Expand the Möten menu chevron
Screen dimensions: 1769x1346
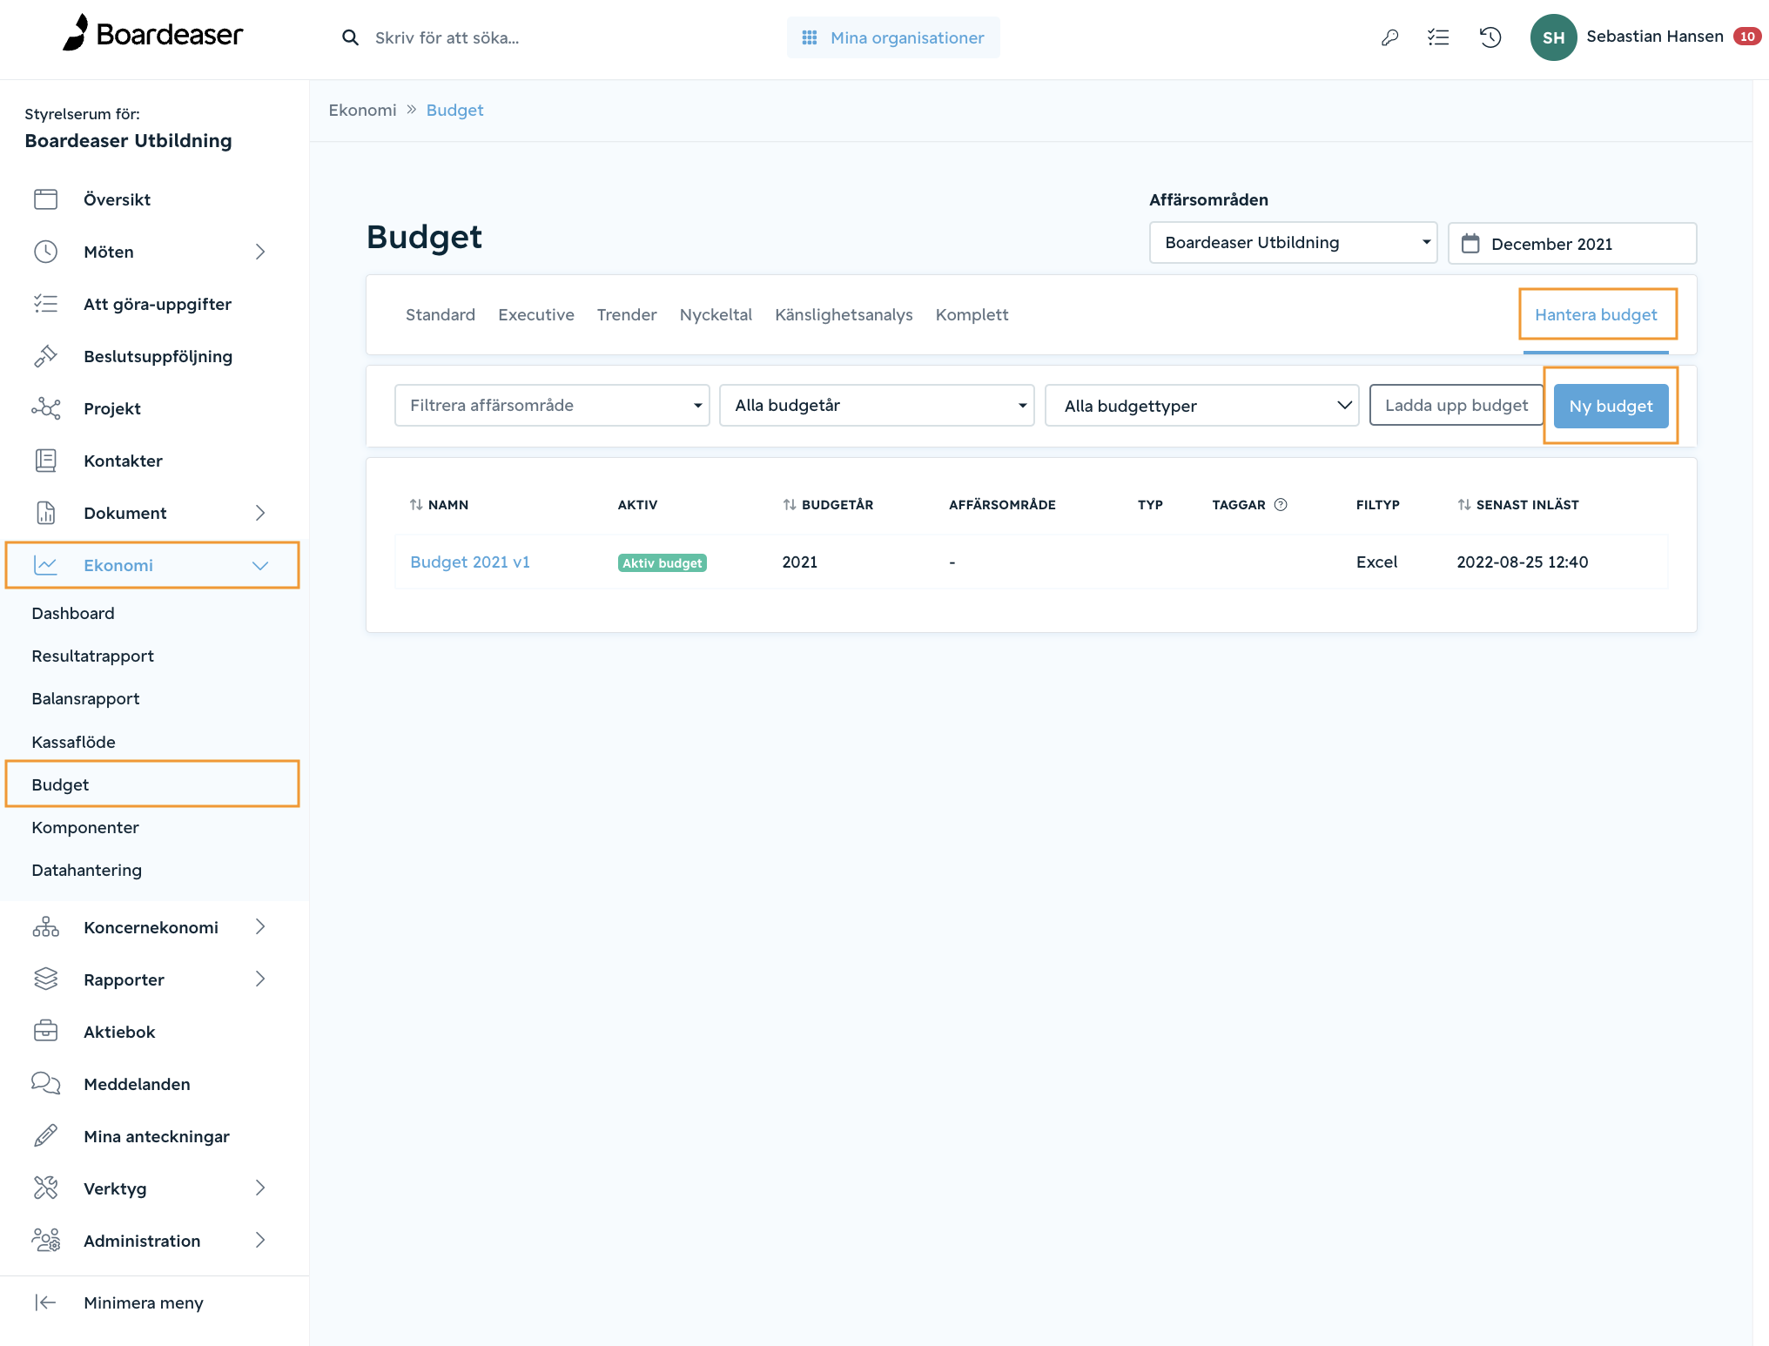coord(259,252)
